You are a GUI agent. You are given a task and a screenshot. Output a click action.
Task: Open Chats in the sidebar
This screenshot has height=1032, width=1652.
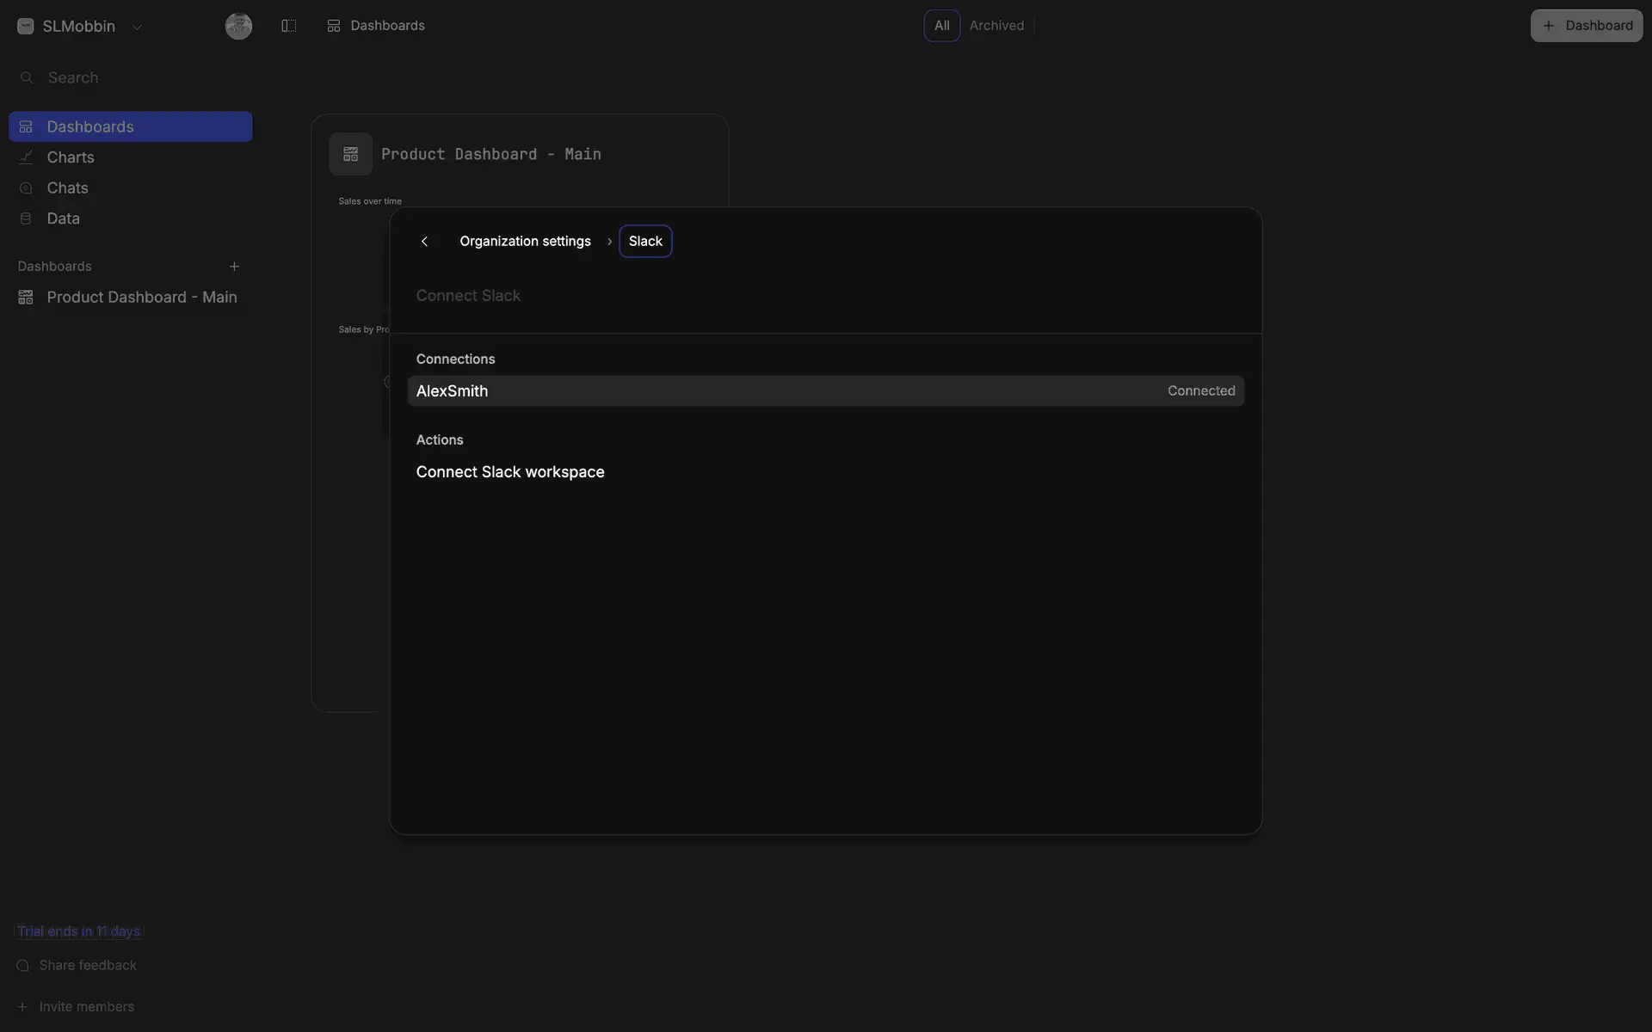tap(67, 188)
